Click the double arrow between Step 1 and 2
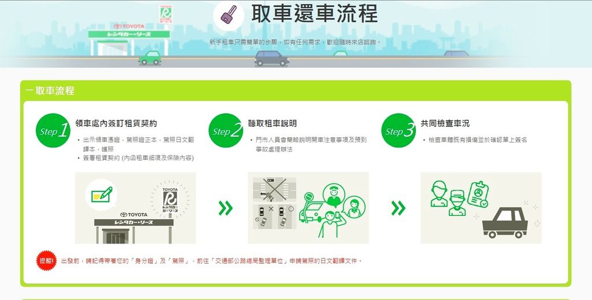Screen dimensions: 592x300 click(225, 208)
